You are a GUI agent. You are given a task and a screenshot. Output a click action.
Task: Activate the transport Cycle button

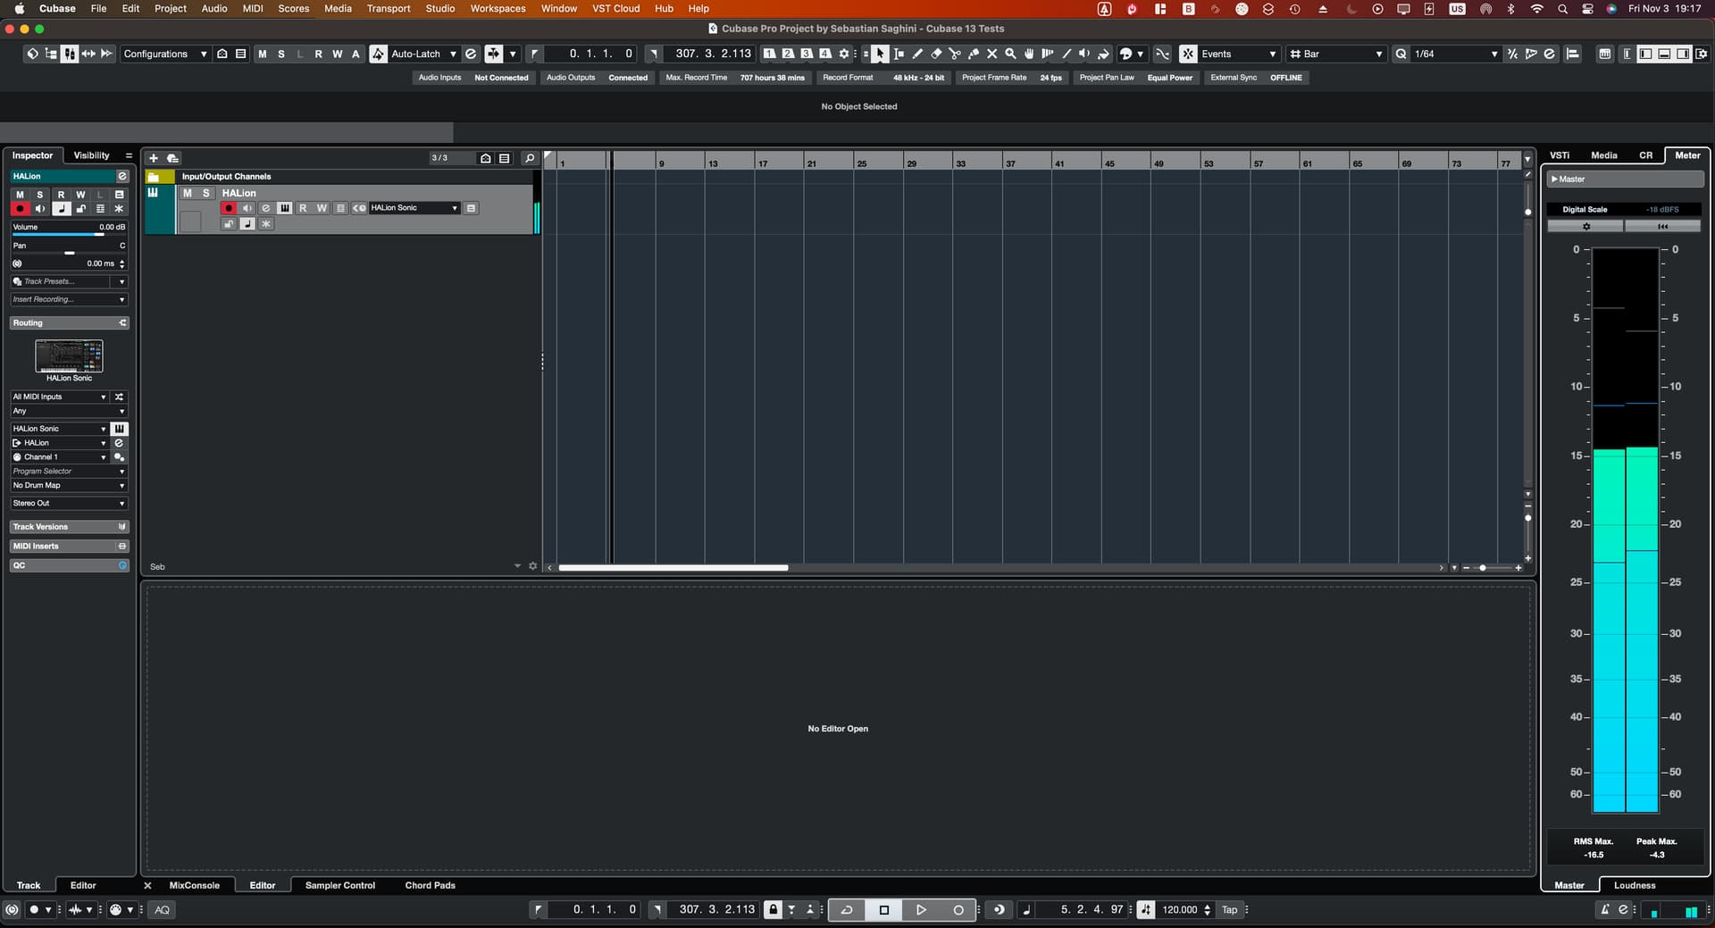[847, 910]
